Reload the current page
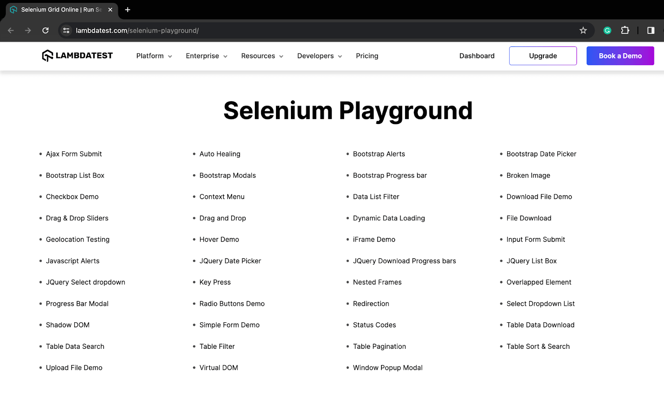The image size is (664, 399). click(46, 30)
